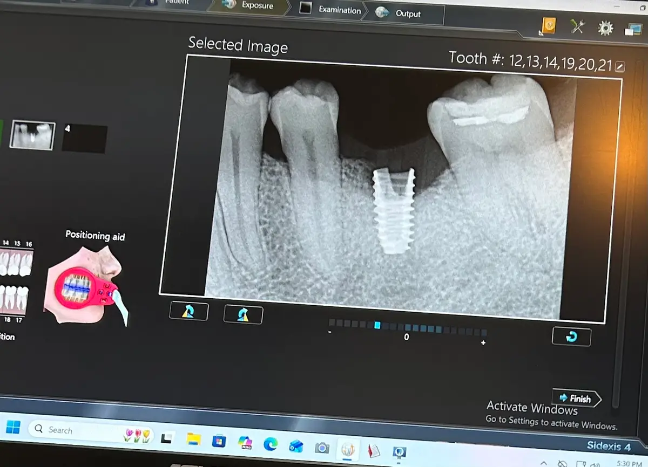Image resolution: width=648 pixels, height=467 pixels.
Task: Show hidden system tray icons chevron
Action: (x=543, y=463)
